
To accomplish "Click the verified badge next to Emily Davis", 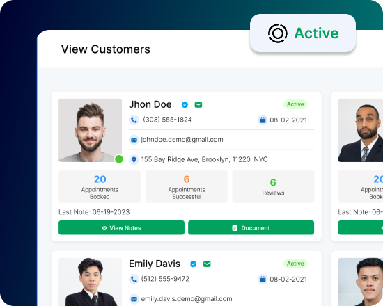I will tap(193, 264).
